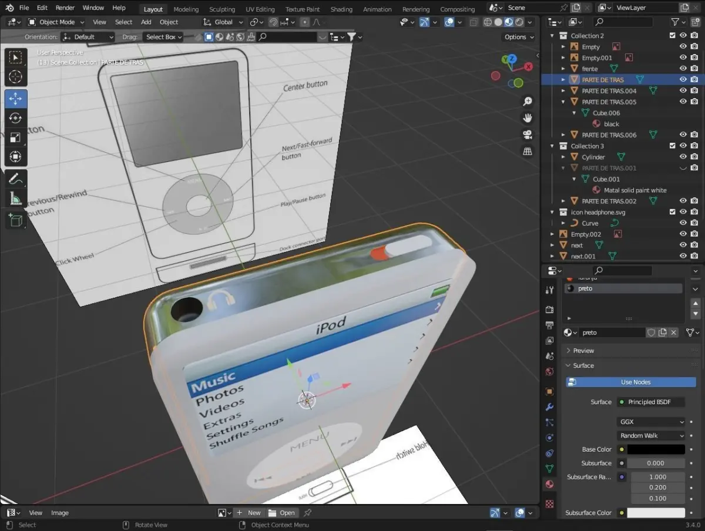Click the Subsurface 0.000 value slider
The width and height of the screenshot is (705, 531).
click(x=656, y=463)
